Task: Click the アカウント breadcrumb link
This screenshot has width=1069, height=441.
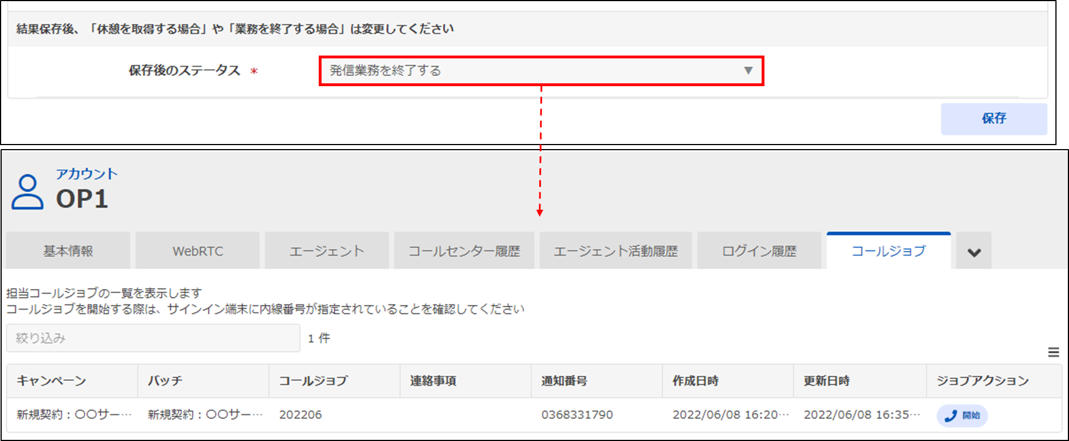Action: point(86,174)
